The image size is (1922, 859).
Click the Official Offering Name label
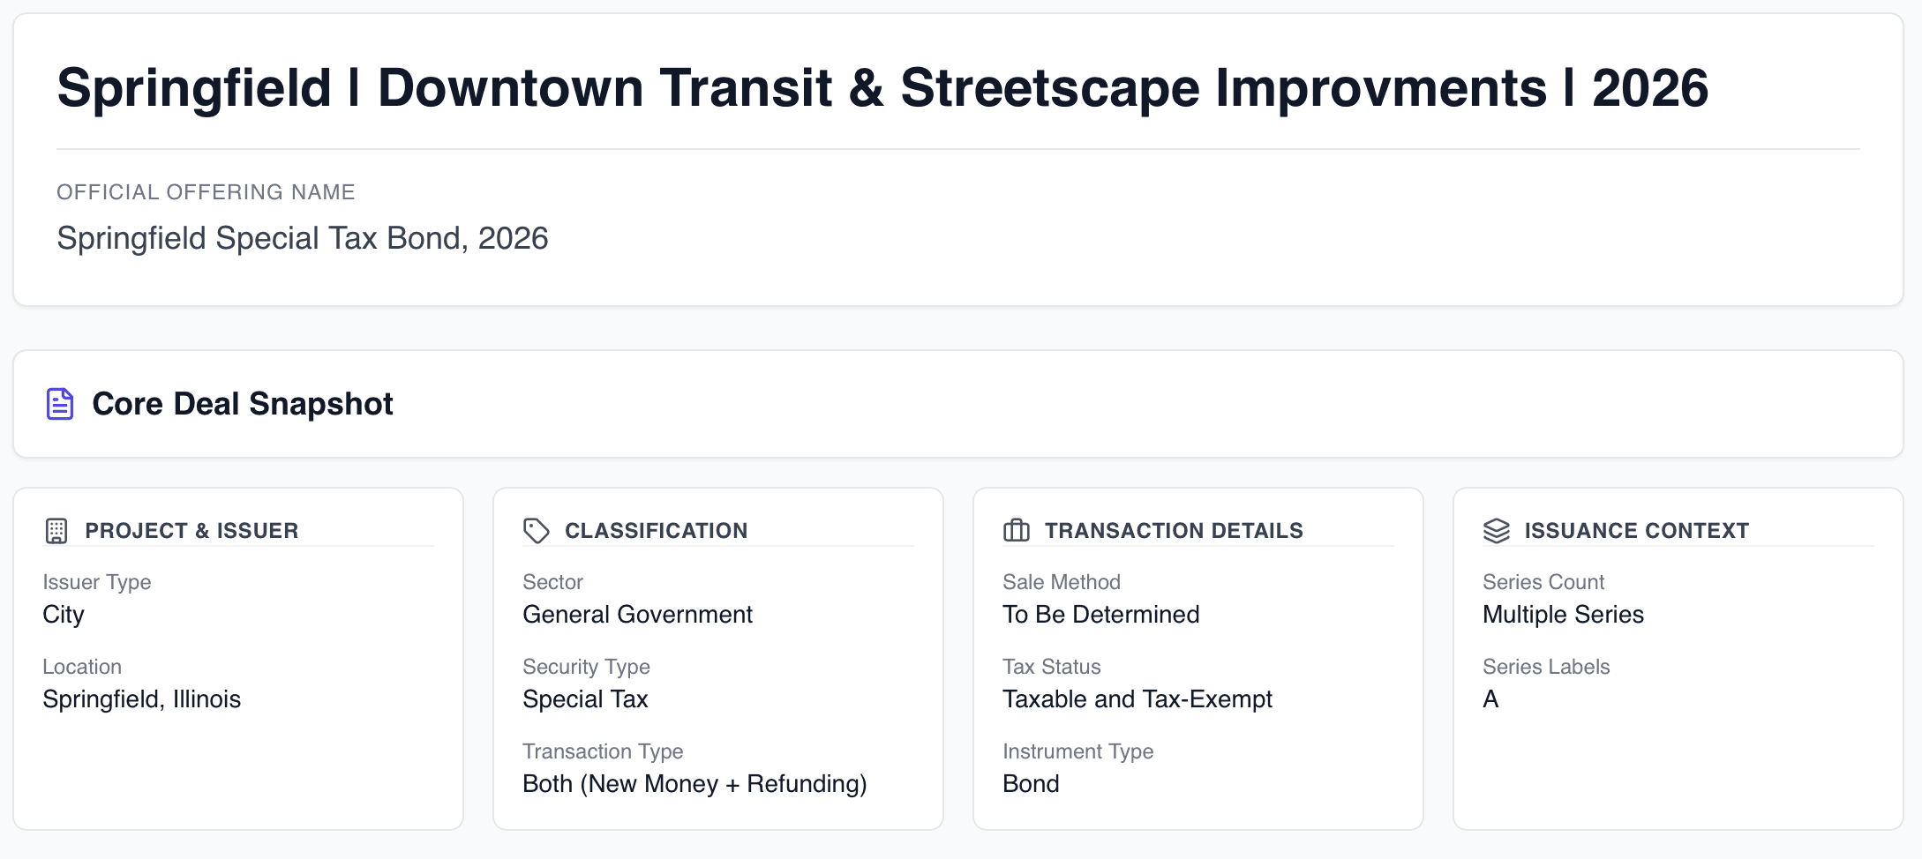[x=206, y=192]
